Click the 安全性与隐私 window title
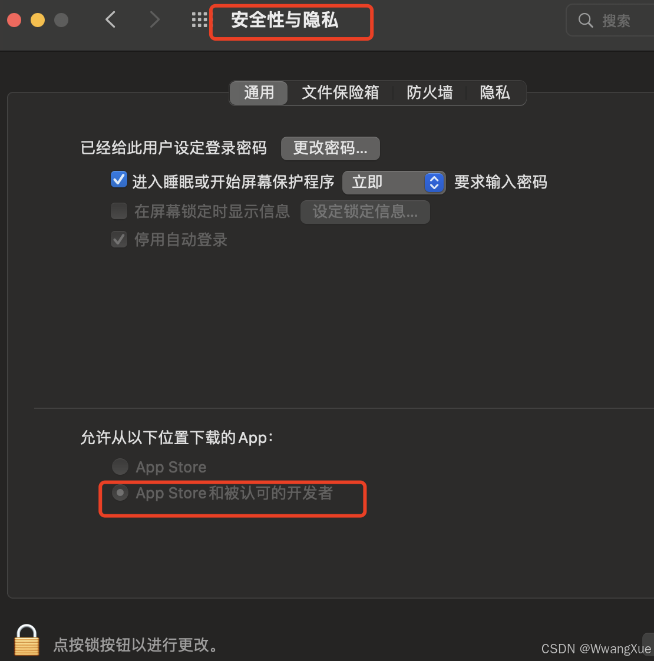Screen dimensions: 654x661 pos(285,20)
